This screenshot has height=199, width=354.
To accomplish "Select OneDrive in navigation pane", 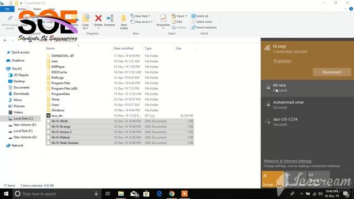I will pyautogui.click(x=15, y=60).
